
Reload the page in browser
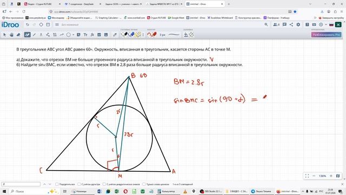point(24,11)
